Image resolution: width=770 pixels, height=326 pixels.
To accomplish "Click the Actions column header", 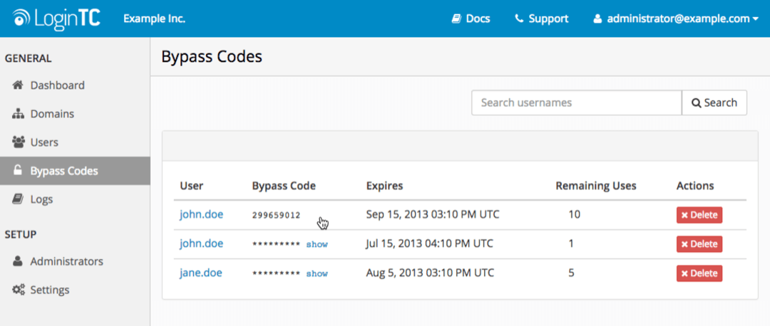I will click(695, 186).
